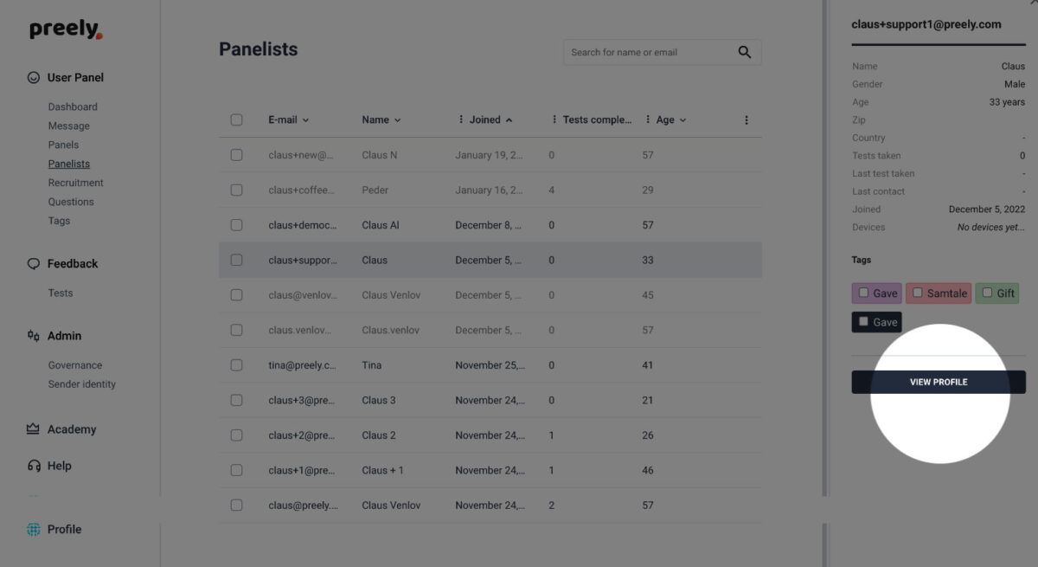Click the Profile globe icon
This screenshot has width=1038, height=567.
[x=34, y=530]
